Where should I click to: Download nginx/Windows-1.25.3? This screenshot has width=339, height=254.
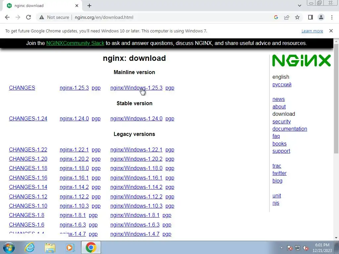pyautogui.click(x=136, y=88)
